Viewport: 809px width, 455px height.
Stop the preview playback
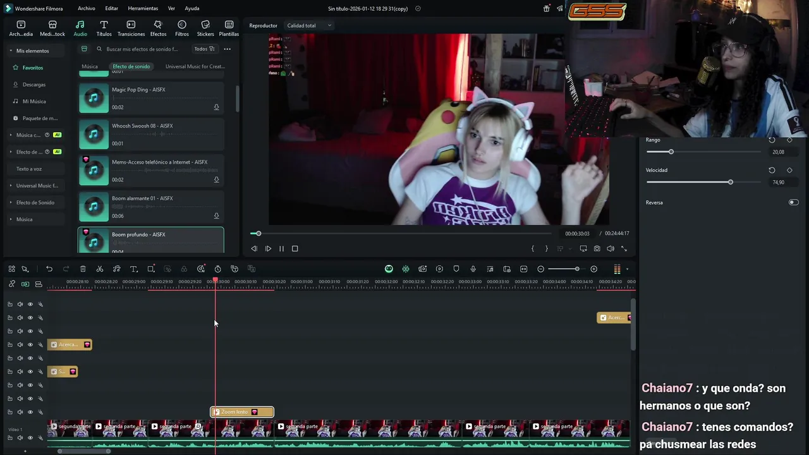click(x=295, y=249)
